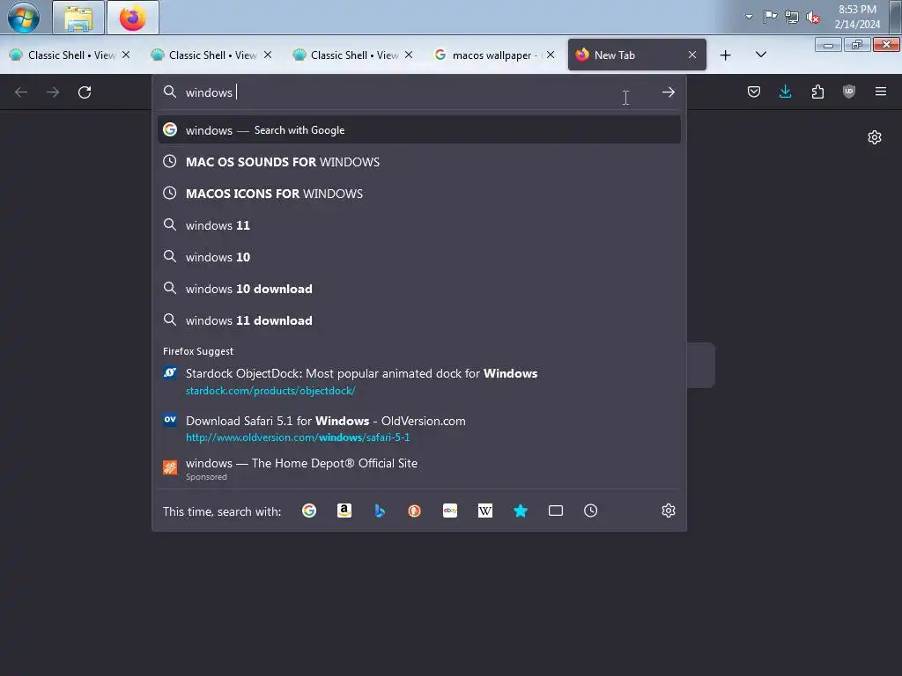902x676 pixels.
Task: Open Windows Start orb
Action: [x=24, y=18]
